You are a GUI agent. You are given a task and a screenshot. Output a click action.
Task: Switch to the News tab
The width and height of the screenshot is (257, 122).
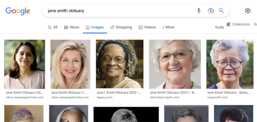72,27
